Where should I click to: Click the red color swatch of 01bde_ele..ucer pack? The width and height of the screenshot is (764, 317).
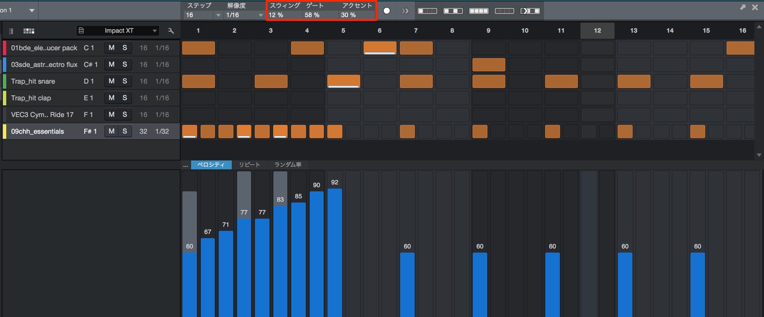click(5, 48)
